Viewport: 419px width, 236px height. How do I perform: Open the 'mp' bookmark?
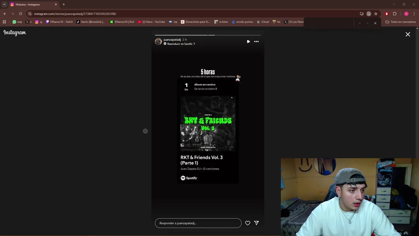(x=173, y=22)
